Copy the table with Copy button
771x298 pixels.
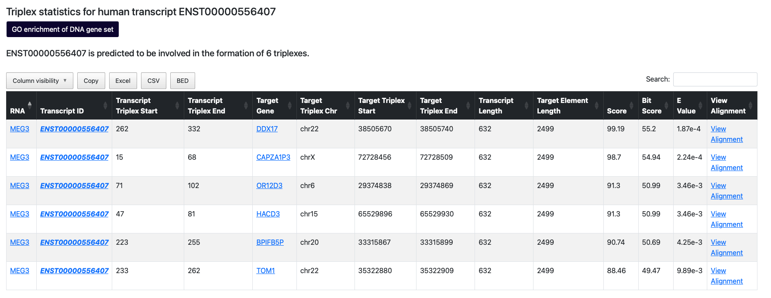pyautogui.click(x=91, y=81)
